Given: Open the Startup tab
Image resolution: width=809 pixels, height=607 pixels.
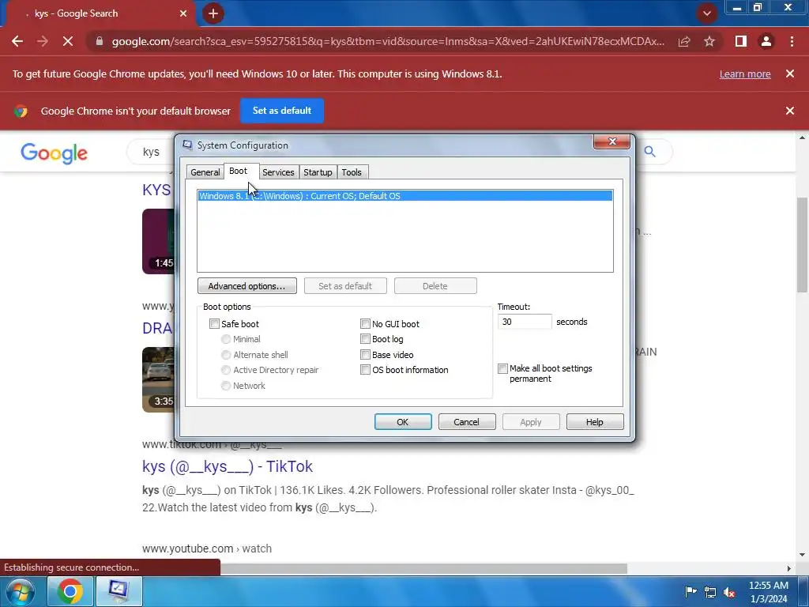Looking at the screenshot, I should 318,172.
